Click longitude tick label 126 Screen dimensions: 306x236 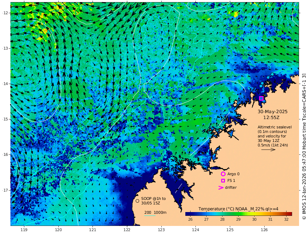264,230
